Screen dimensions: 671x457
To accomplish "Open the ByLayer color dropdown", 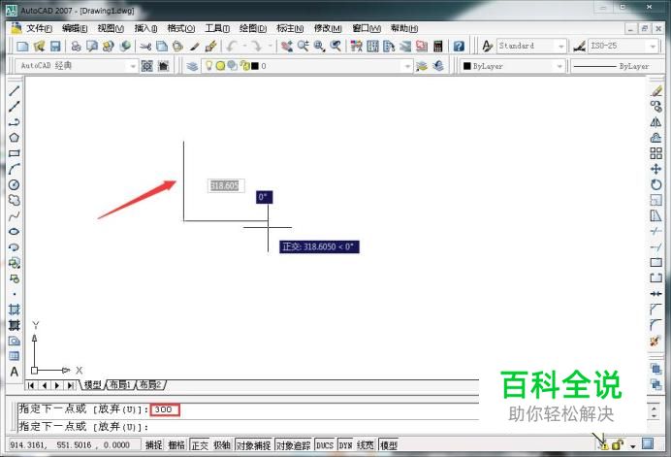I will [x=559, y=66].
